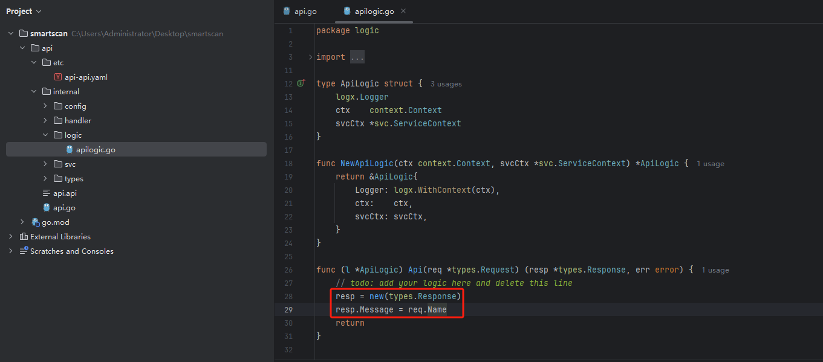Click 'new(types.Response)' on line 28

(x=415, y=297)
